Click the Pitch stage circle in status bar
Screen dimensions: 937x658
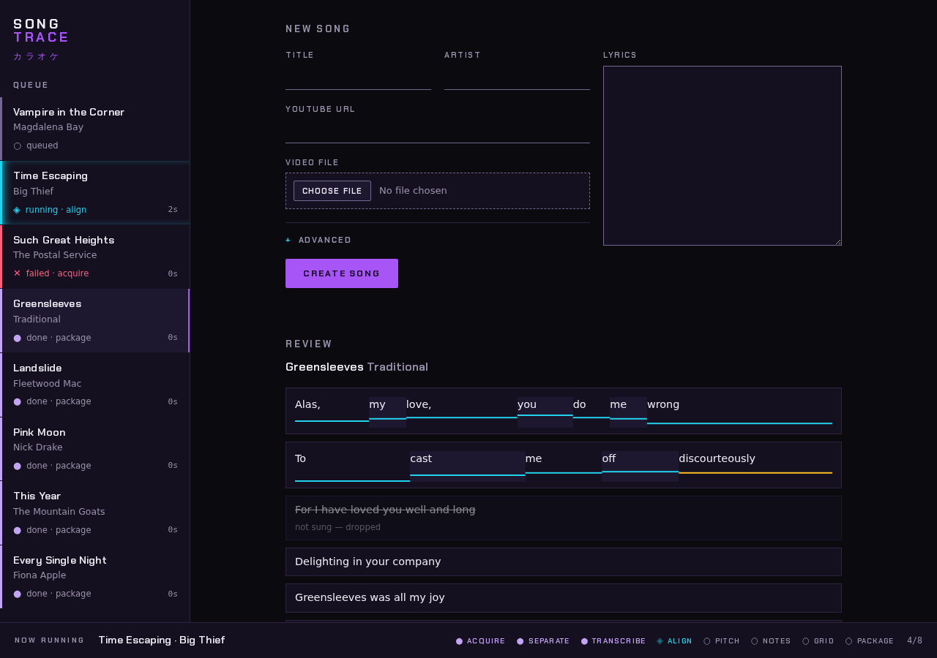coord(707,641)
